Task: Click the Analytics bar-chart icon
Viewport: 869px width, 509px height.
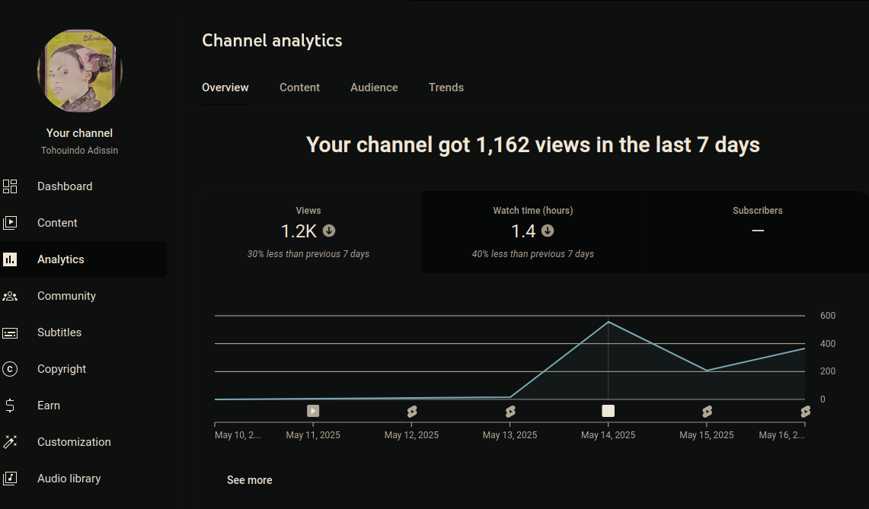Action: click(x=10, y=259)
